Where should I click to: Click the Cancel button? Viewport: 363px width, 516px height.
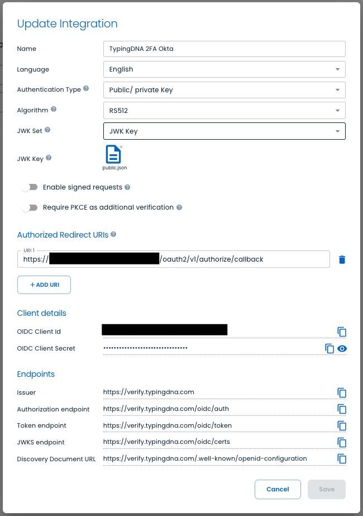pyautogui.click(x=278, y=489)
